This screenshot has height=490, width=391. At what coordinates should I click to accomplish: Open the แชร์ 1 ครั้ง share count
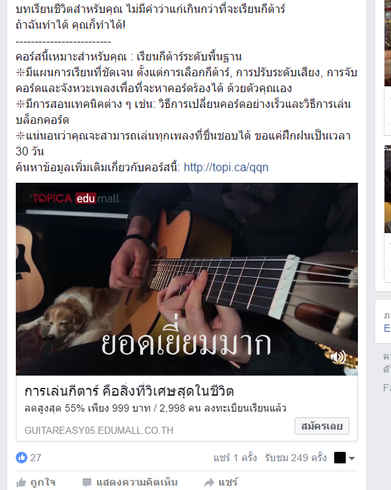pyautogui.click(x=235, y=458)
